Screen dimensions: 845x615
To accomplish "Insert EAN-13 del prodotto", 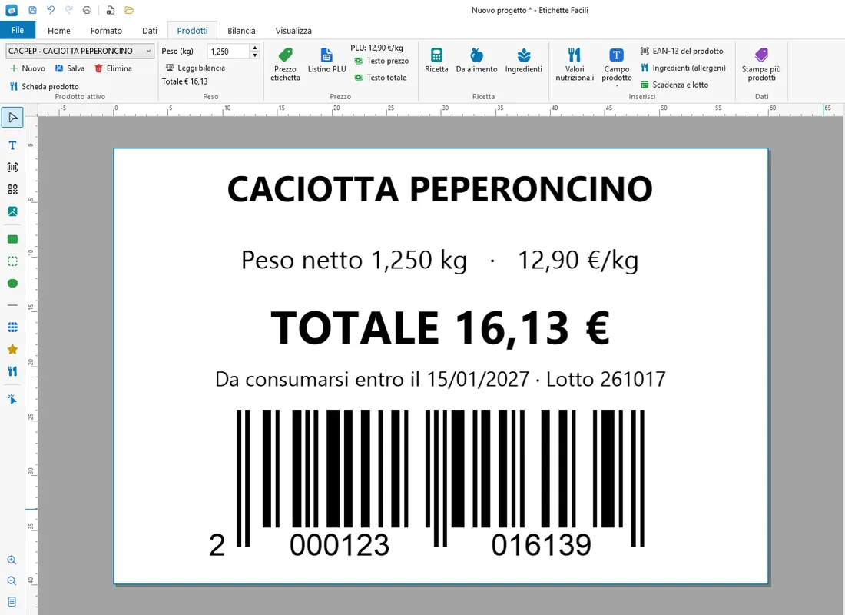I will click(681, 51).
